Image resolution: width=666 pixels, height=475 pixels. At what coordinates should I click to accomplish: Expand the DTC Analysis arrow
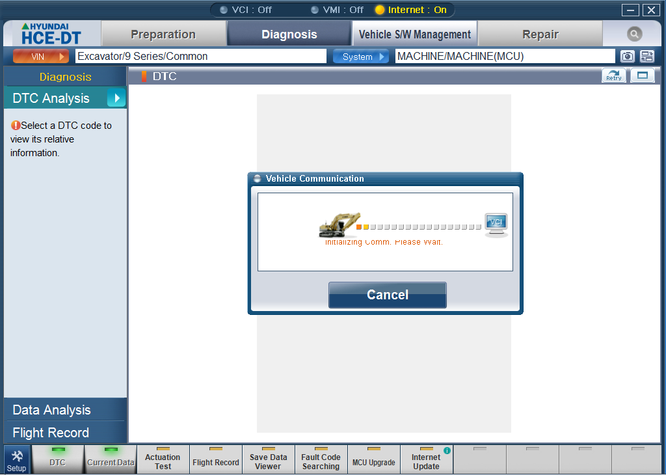116,98
